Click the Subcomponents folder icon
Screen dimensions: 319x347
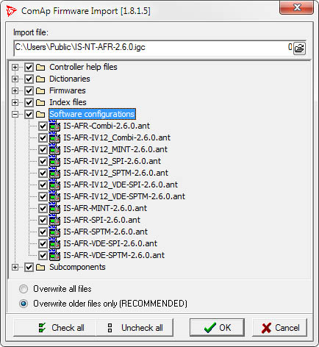pyautogui.click(x=40, y=267)
